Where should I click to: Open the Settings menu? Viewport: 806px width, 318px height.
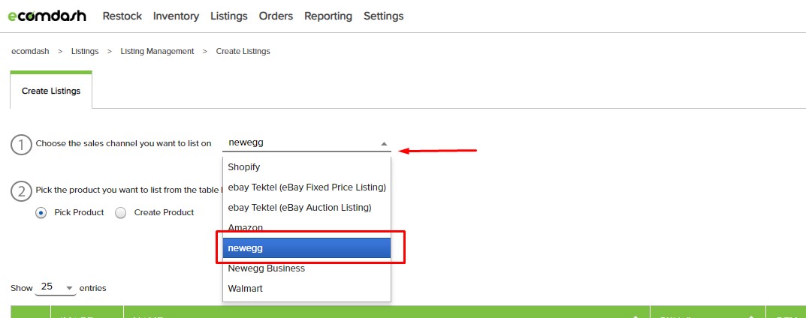[x=383, y=16]
